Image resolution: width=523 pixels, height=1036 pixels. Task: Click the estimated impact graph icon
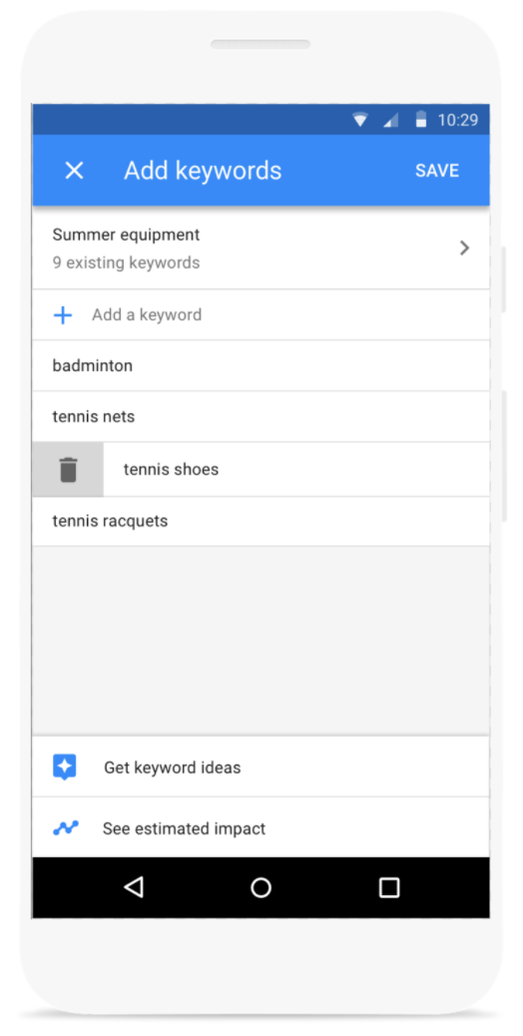66,827
